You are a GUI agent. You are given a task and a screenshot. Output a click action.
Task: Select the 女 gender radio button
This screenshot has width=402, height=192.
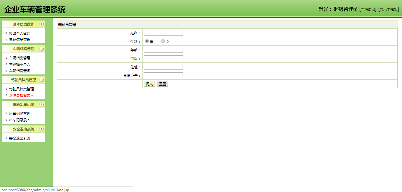pyautogui.click(x=163, y=41)
